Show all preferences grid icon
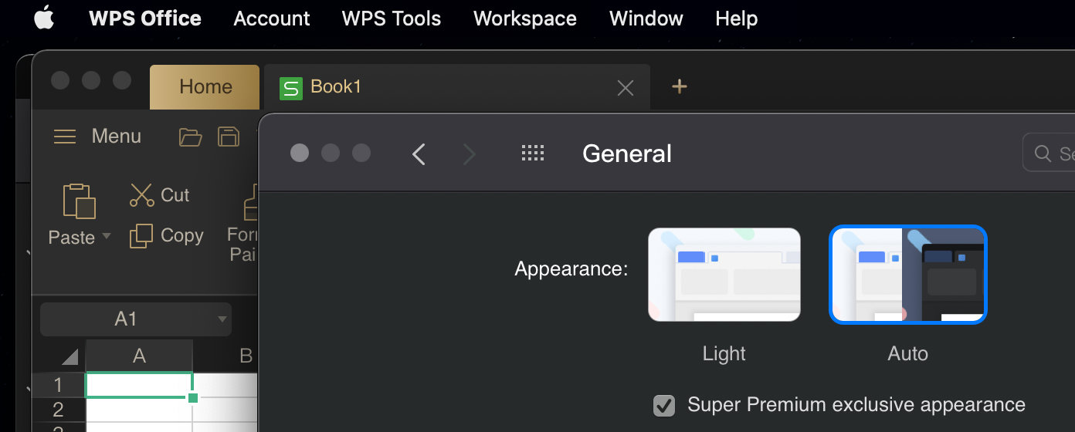Image resolution: width=1075 pixels, height=432 pixels. pyautogui.click(x=533, y=154)
